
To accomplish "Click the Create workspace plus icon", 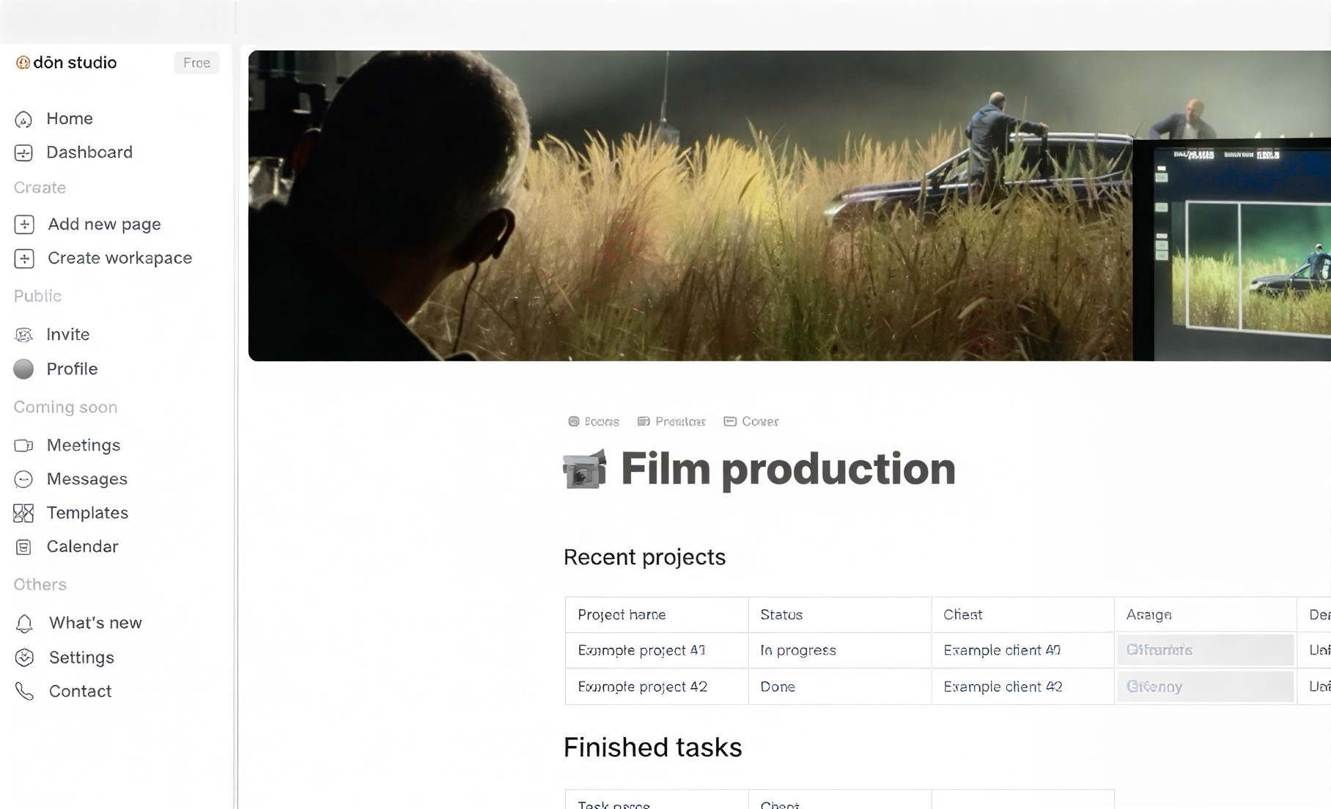I will (24, 259).
